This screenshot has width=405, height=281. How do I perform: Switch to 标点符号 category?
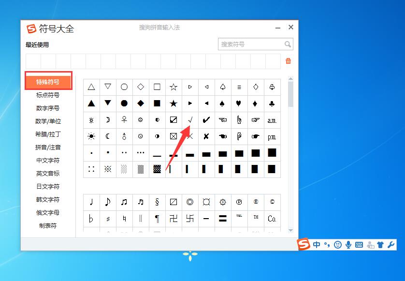click(x=48, y=95)
